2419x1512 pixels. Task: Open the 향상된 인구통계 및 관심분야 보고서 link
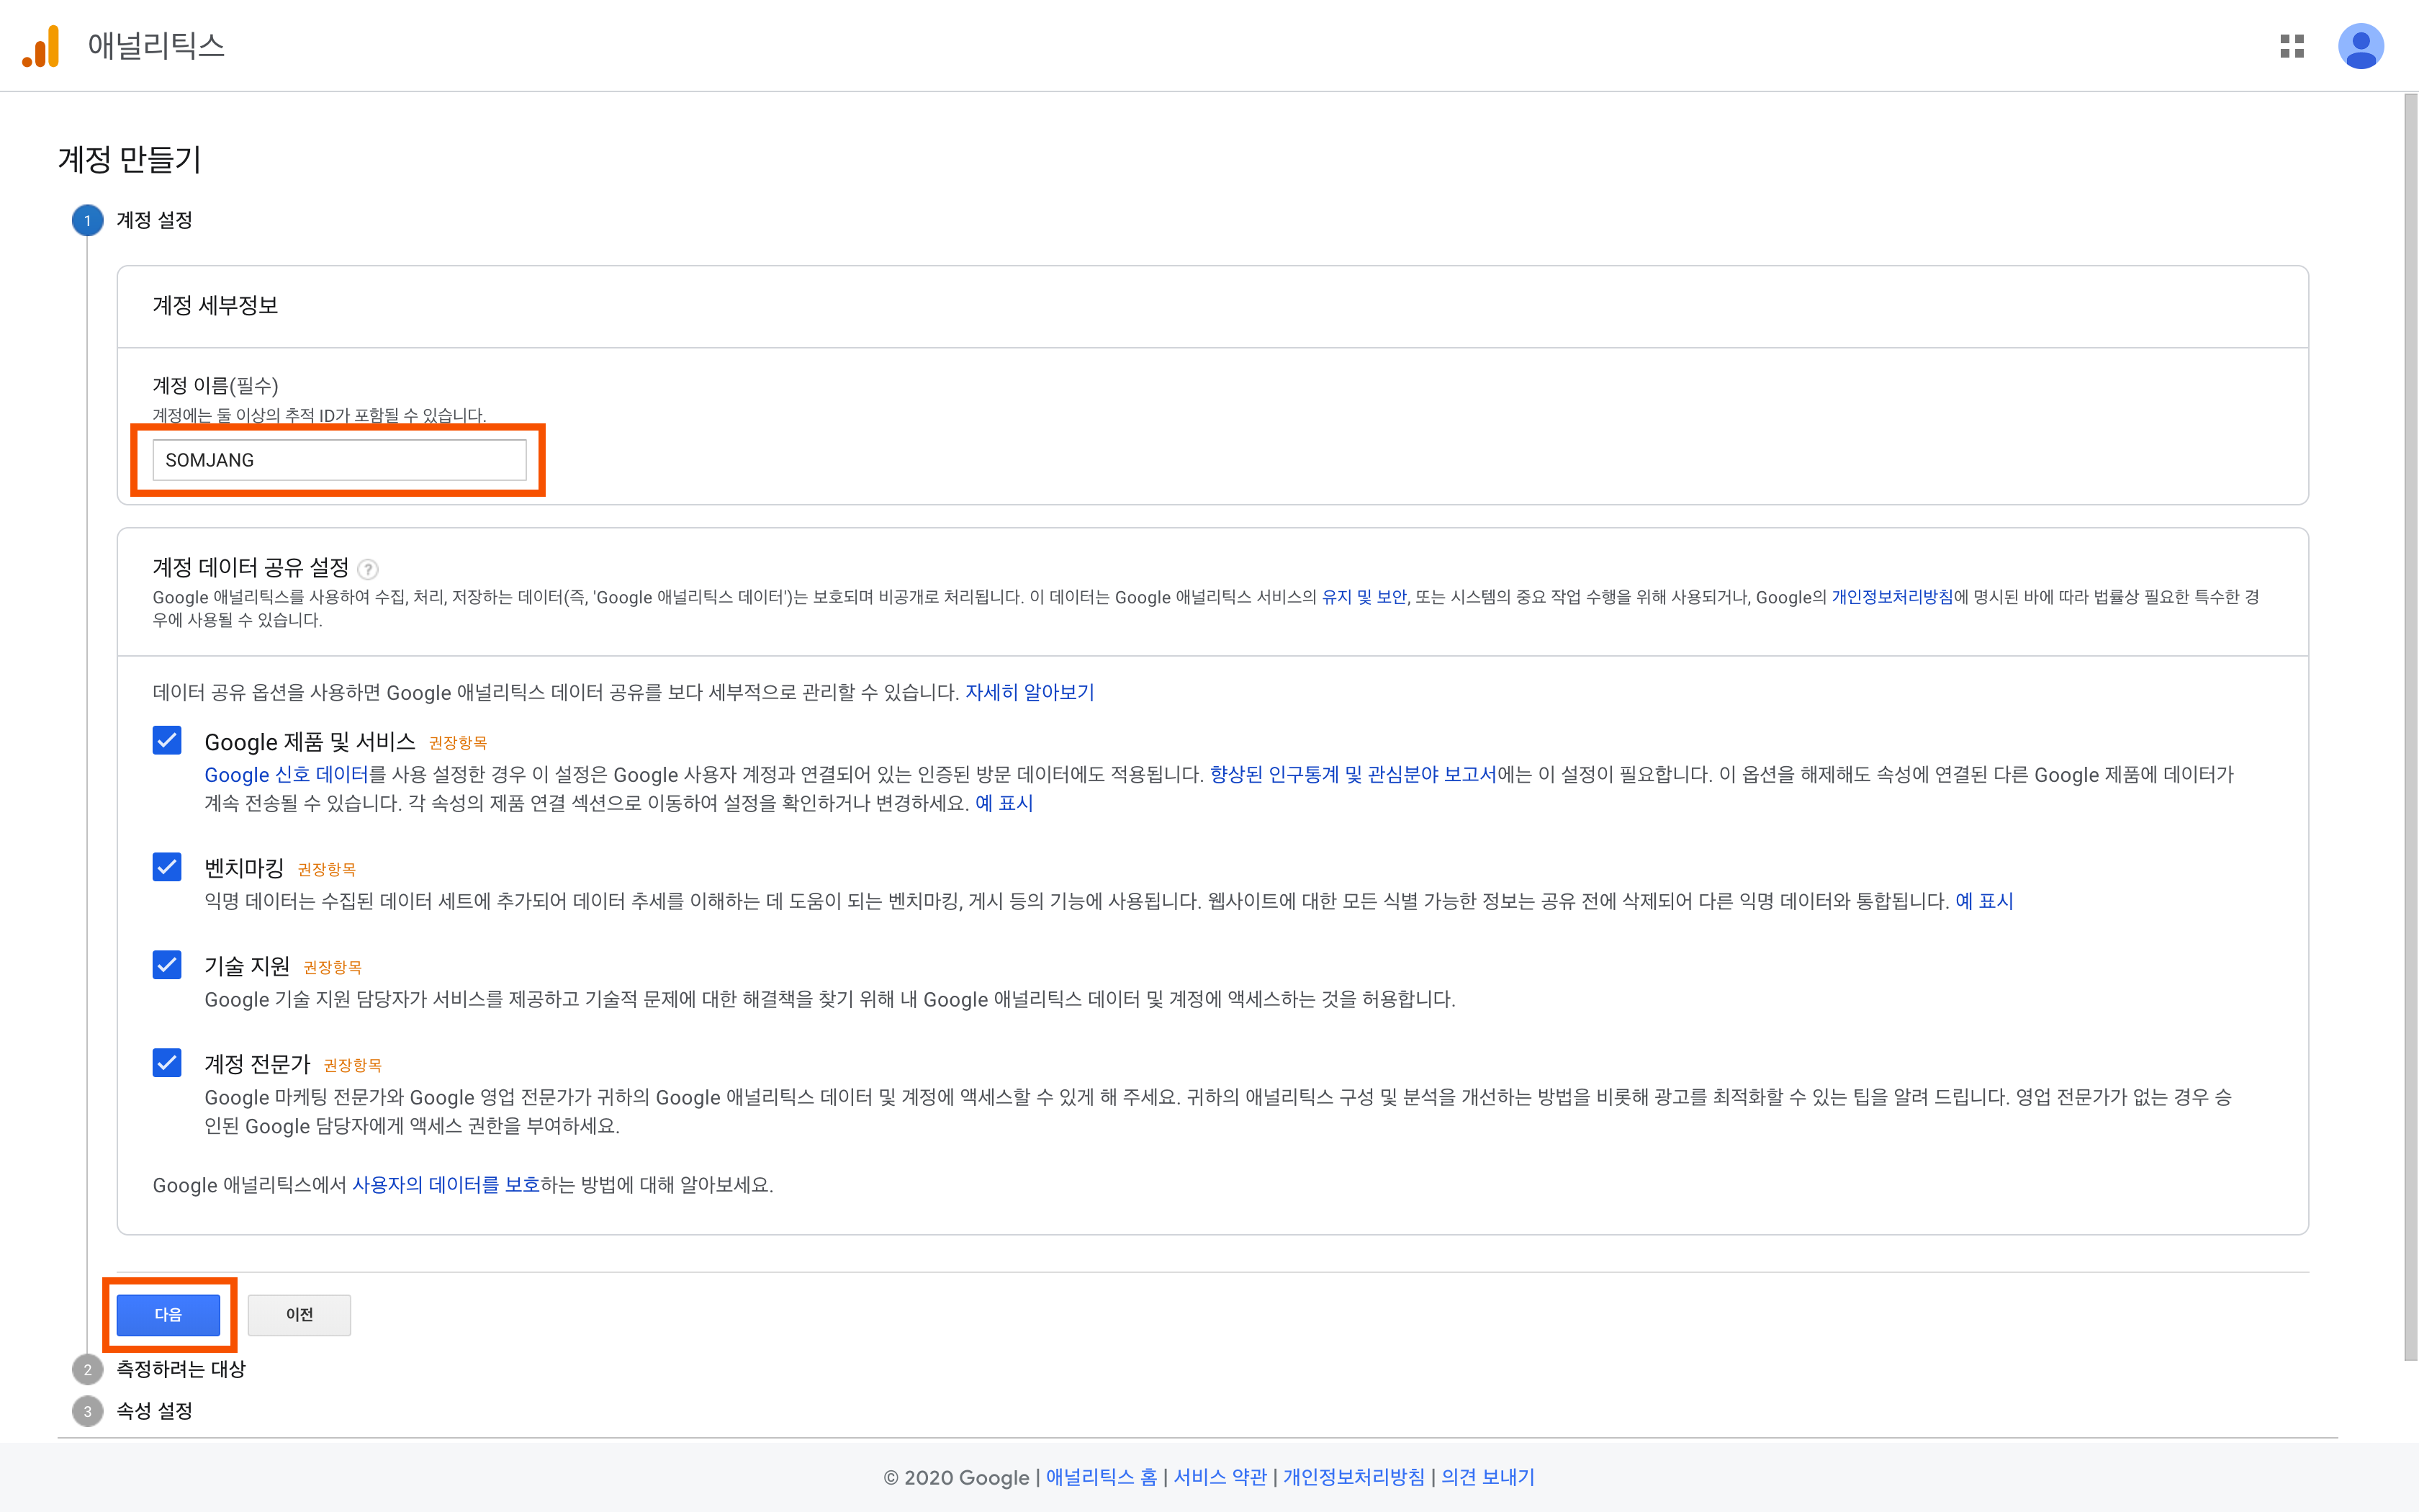(x=1353, y=775)
